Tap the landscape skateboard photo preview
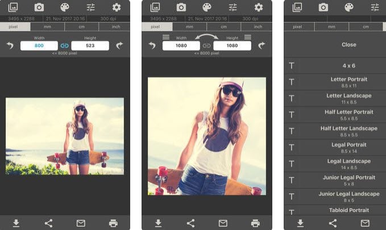The image size is (386, 230). coord(65,136)
